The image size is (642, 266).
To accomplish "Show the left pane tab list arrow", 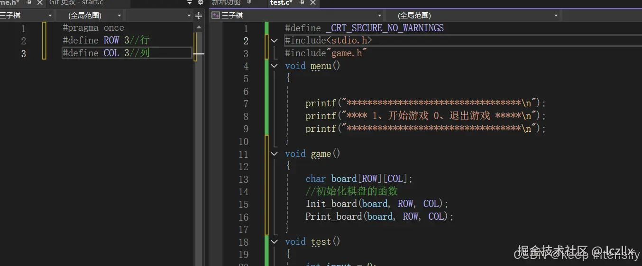I will [190, 3].
